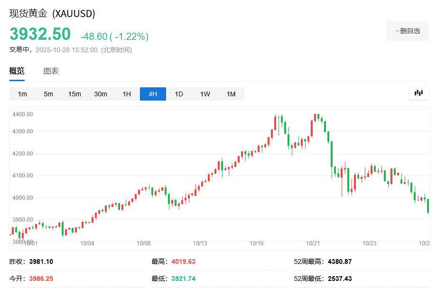This screenshot has height=289, width=437.
Task: Switch to the 概览 overview tab
Action: 17,71
